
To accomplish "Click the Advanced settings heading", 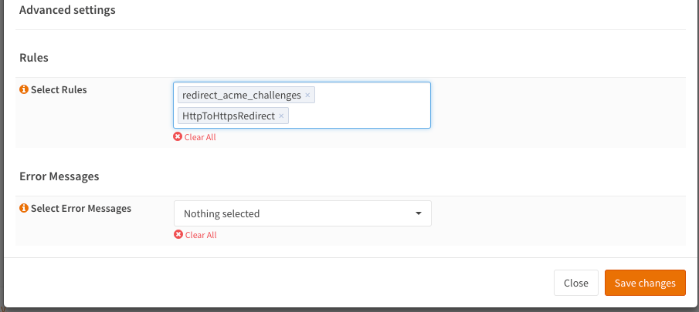I will coord(67,10).
